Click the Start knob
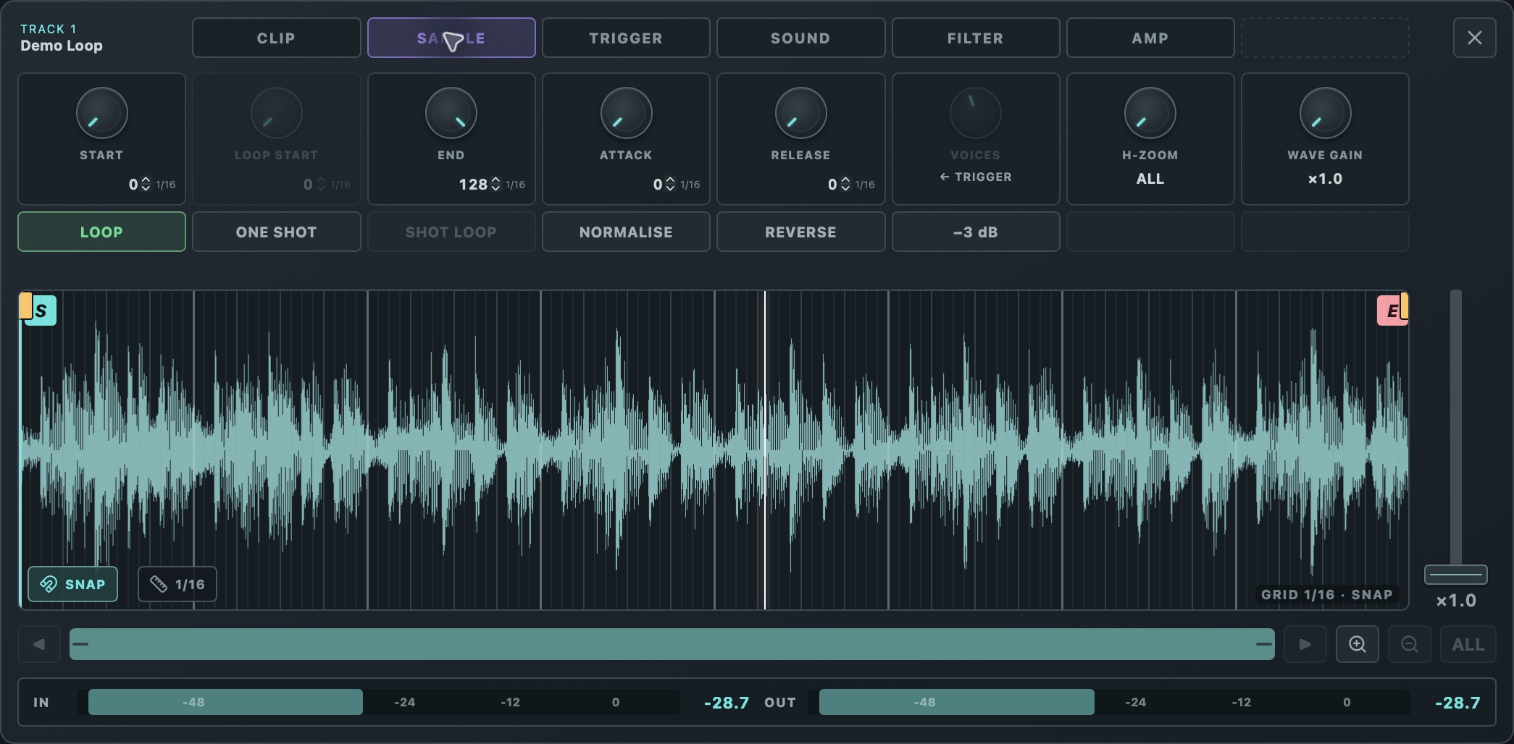Screen dimensions: 1514x744 (102, 113)
